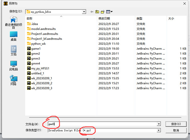
Task: Select the Project1.aedtresults folder icon
Action: coord(29,34)
